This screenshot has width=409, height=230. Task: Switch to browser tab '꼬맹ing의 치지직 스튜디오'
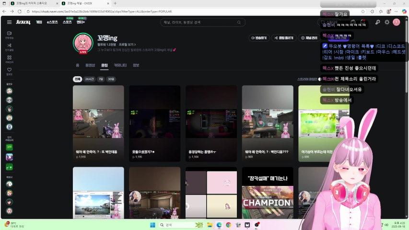point(34,3)
